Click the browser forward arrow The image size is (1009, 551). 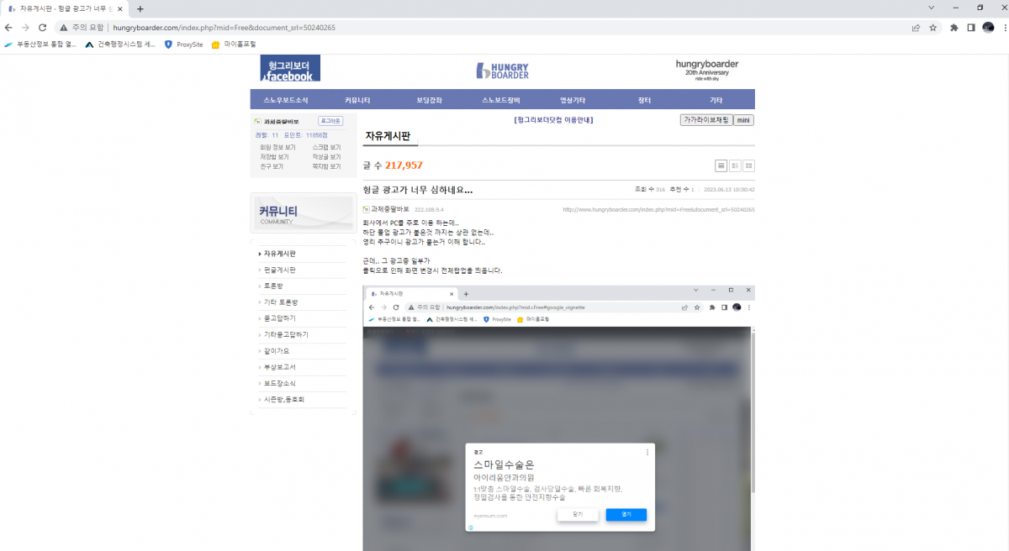[25, 27]
